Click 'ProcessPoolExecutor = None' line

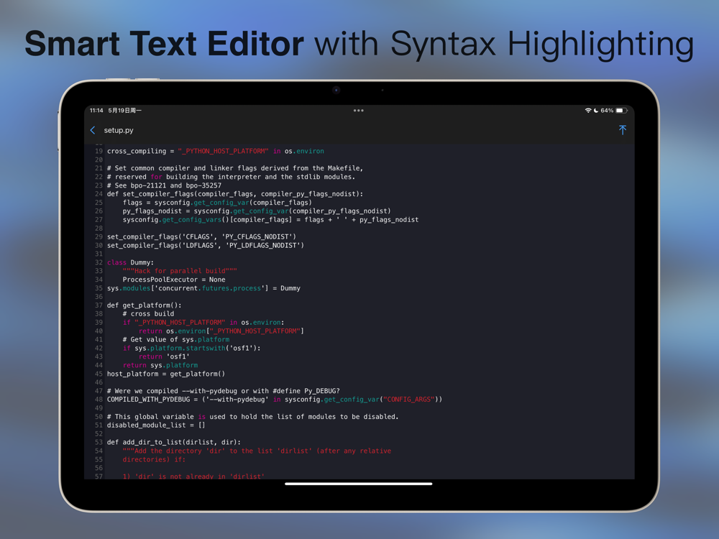(174, 280)
